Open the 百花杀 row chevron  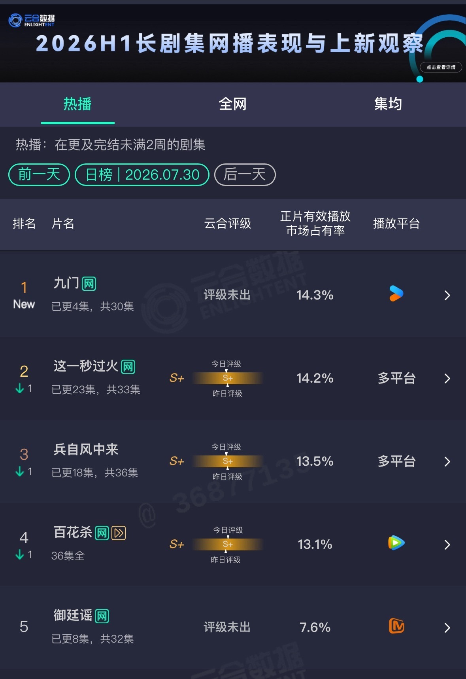[x=447, y=544]
